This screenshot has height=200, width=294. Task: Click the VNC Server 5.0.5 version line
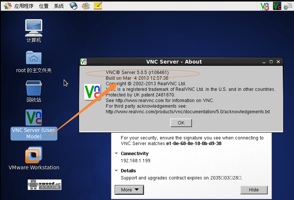point(137,73)
